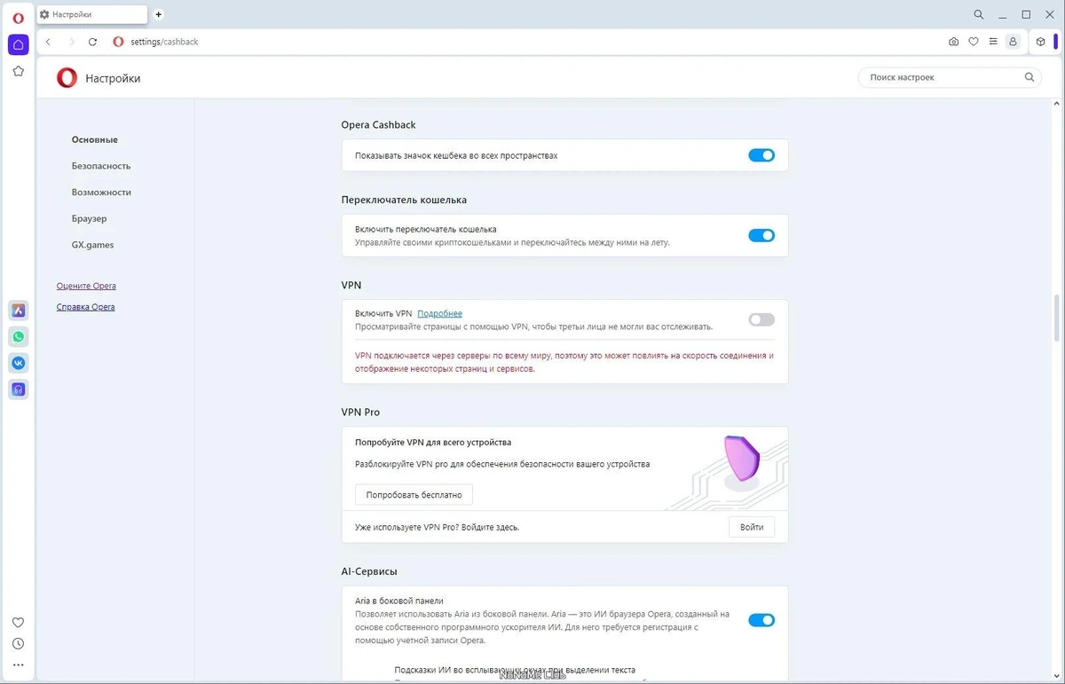Take a snapshot with camera icon
The height and width of the screenshot is (684, 1065).
(x=953, y=42)
